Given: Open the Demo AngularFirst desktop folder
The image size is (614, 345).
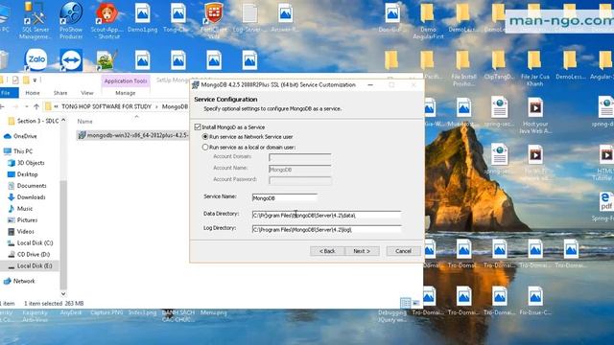Looking at the screenshot, I should pyautogui.click(x=428, y=20).
